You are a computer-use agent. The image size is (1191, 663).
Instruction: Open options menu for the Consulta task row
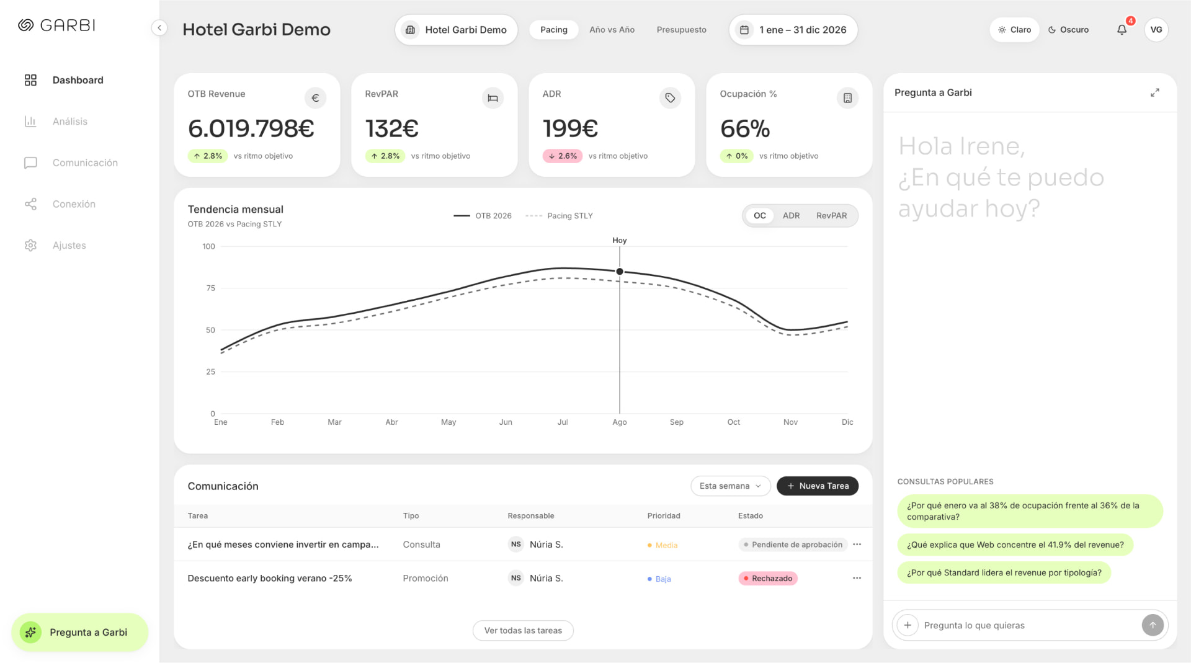857,545
